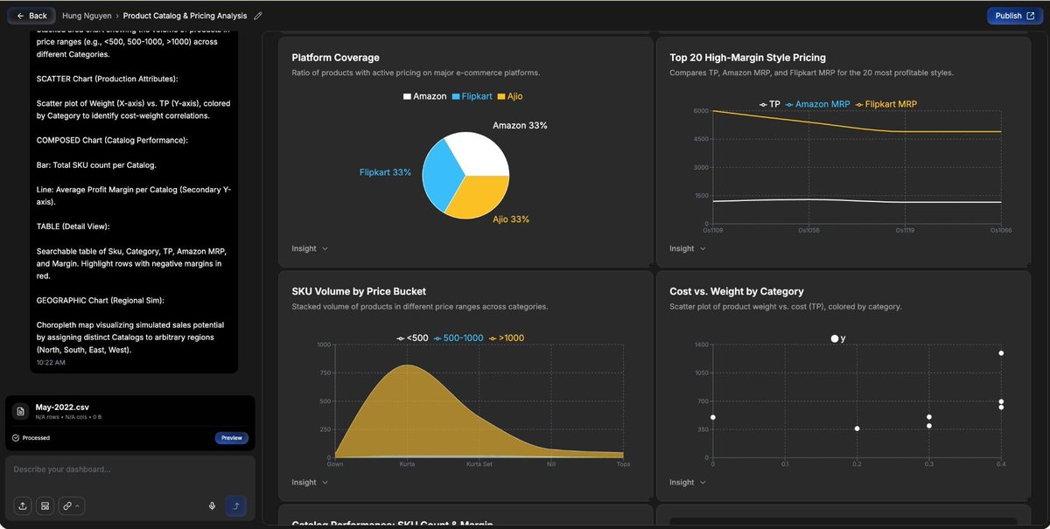Click the Processed checkmark status icon
The width and height of the screenshot is (1050, 529).
pyautogui.click(x=16, y=437)
